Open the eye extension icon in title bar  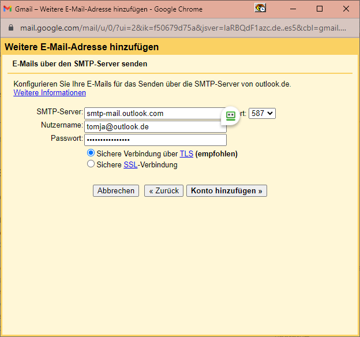(x=260, y=8)
